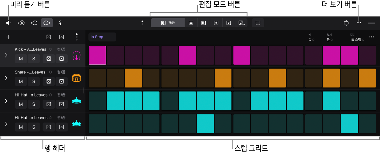Expand the upper Hi-Hat row with its chevron
This screenshot has width=380, height=156.
(6, 101)
